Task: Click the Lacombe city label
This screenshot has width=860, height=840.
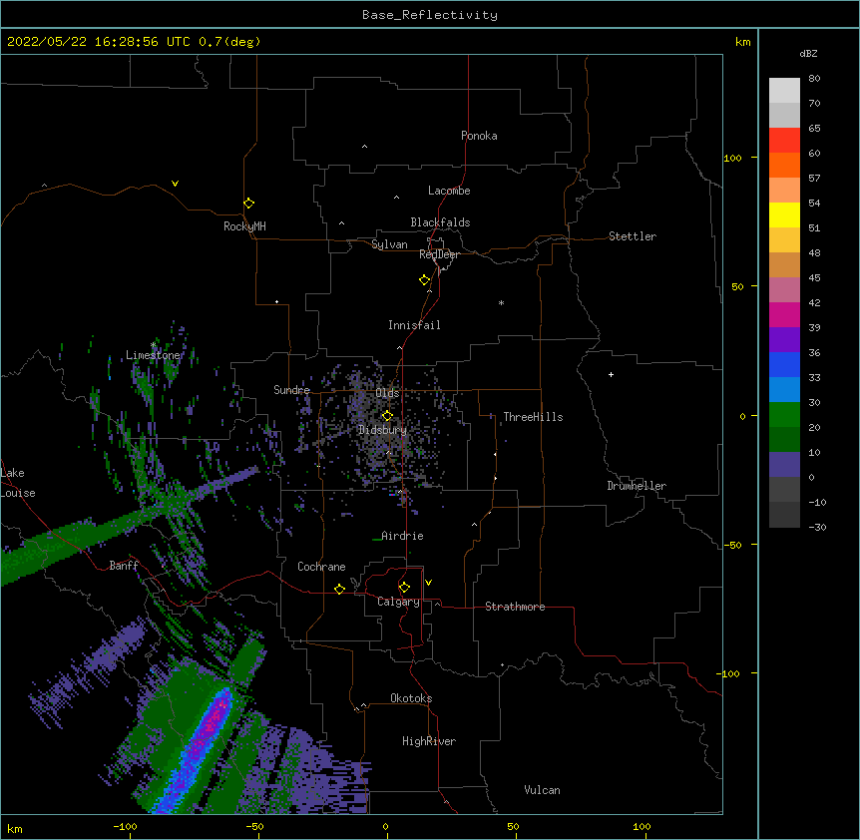Action: pos(449,191)
